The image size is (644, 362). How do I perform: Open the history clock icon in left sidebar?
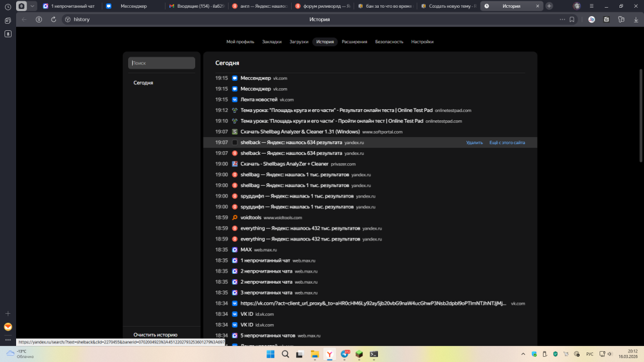point(8,6)
